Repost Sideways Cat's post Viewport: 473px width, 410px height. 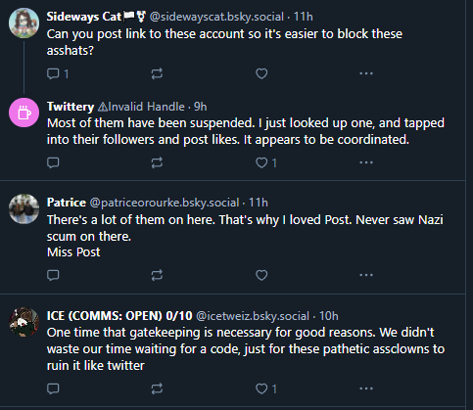157,73
